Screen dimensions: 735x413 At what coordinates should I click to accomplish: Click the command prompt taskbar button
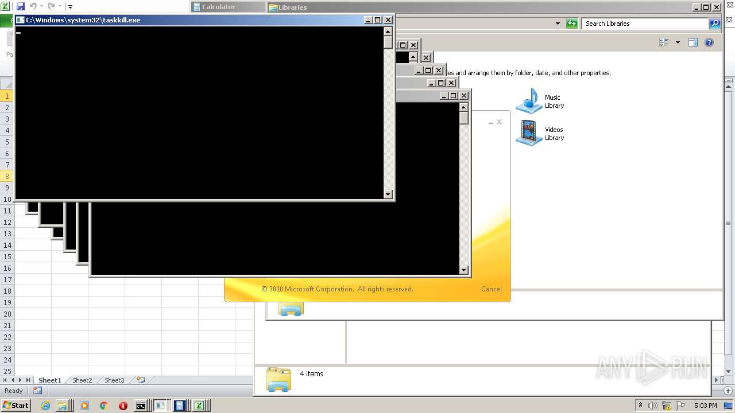coord(141,406)
